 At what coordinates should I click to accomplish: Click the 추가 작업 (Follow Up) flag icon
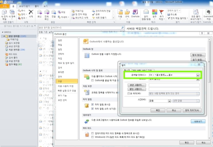tap(161, 12)
